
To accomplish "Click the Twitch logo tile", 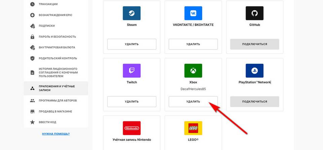I will click(132, 70).
